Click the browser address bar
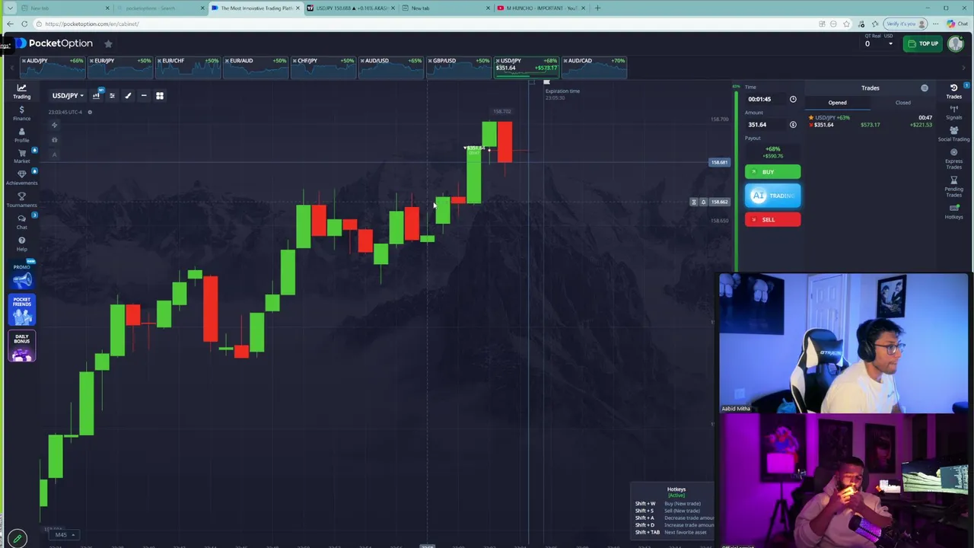This screenshot has width=974, height=548. [x=426, y=24]
